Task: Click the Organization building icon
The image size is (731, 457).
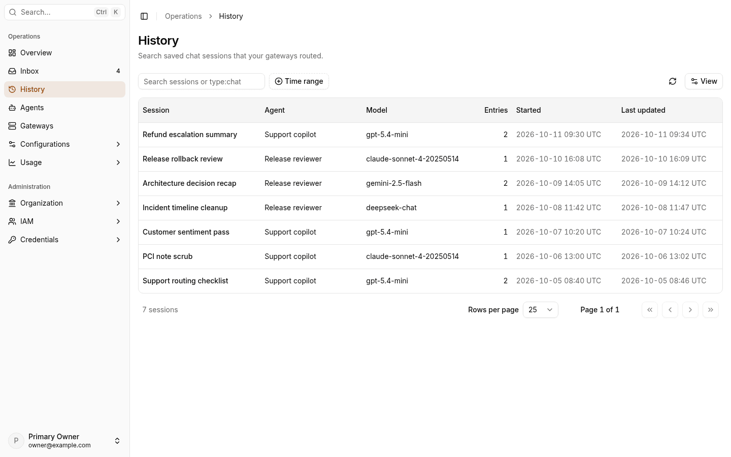Action: (x=12, y=203)
